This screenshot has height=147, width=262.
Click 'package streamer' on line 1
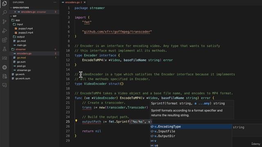(90, 8)
